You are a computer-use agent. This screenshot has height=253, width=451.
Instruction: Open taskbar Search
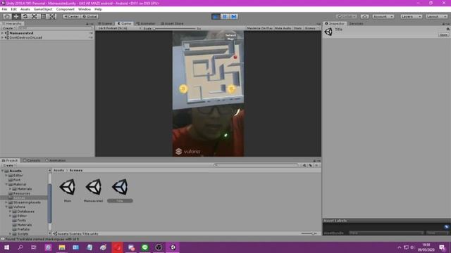click(20, 247)
